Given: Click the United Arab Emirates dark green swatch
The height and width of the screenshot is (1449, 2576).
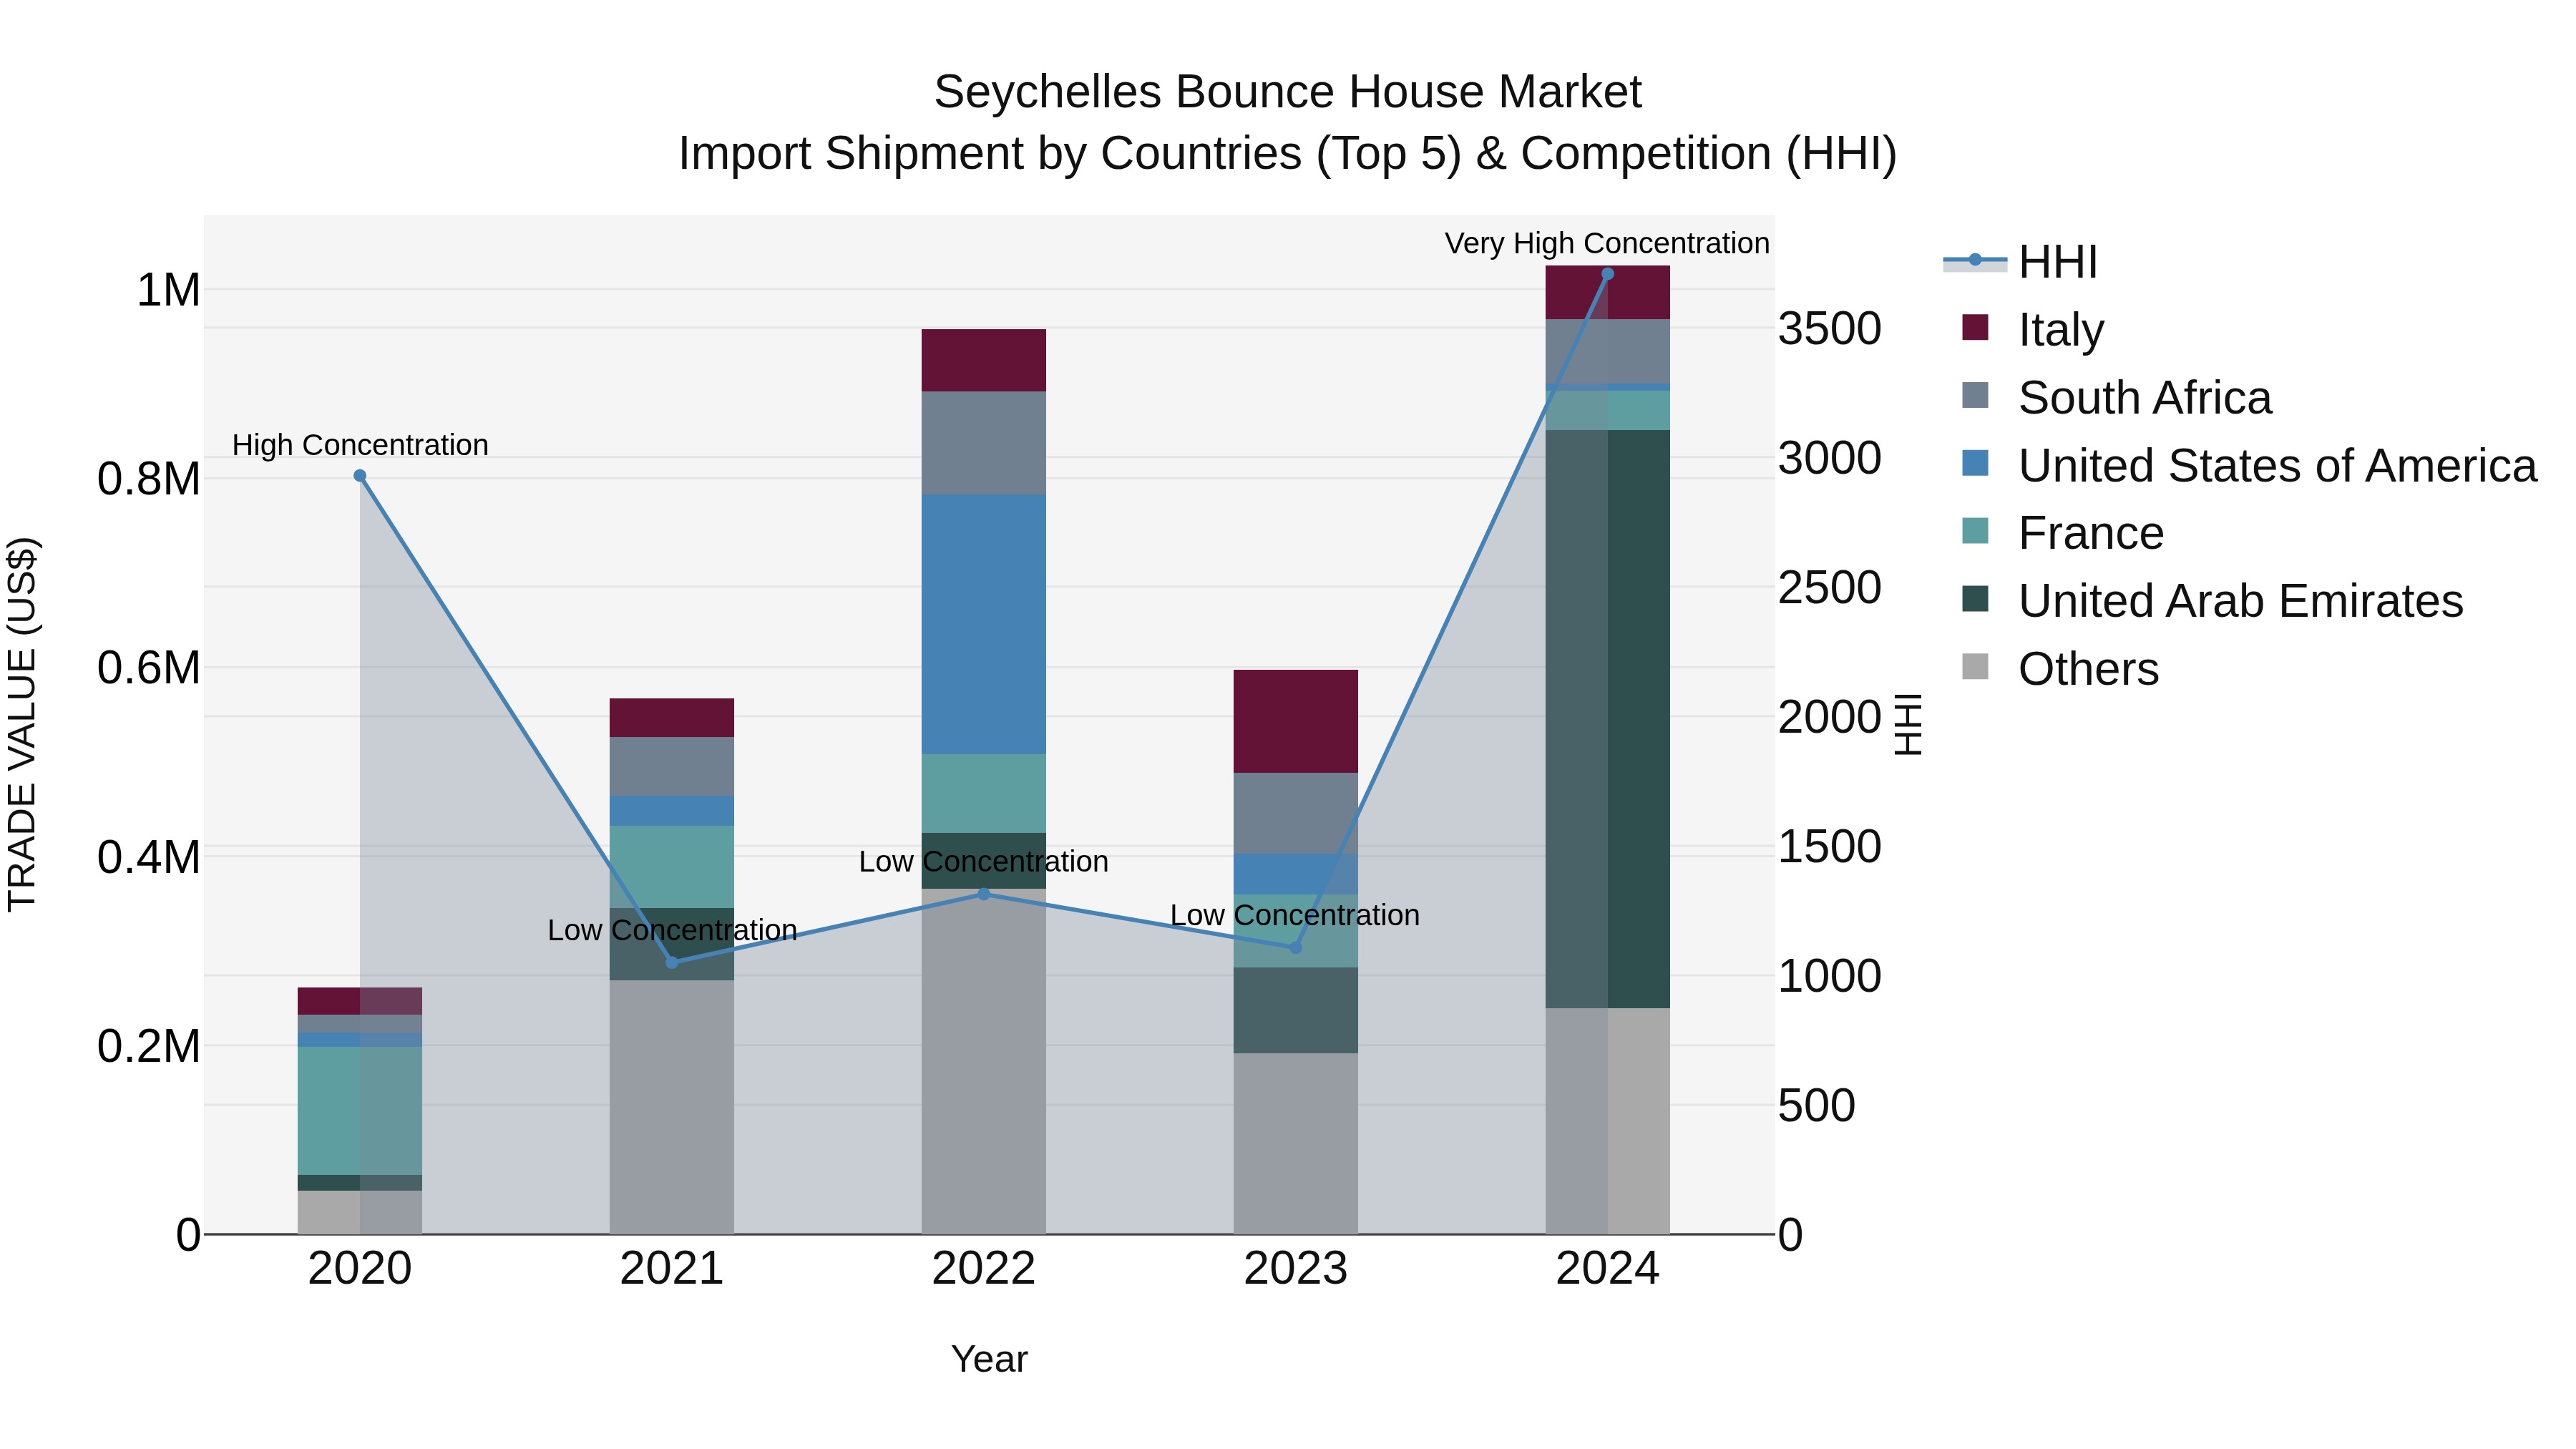Looking at the screenshot, I should point(1975,599).
